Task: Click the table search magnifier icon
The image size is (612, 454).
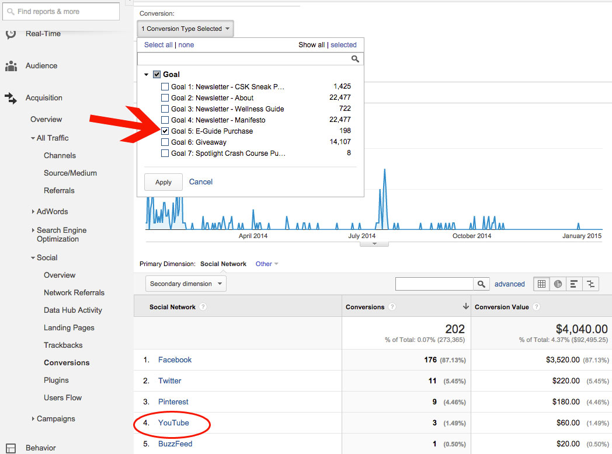Action: pos(481,284)
